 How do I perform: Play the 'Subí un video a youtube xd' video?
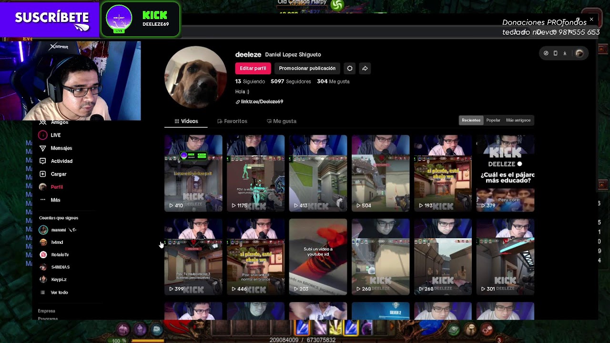click(318, 257)
